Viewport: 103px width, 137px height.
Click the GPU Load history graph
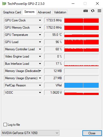coord(81,42)
